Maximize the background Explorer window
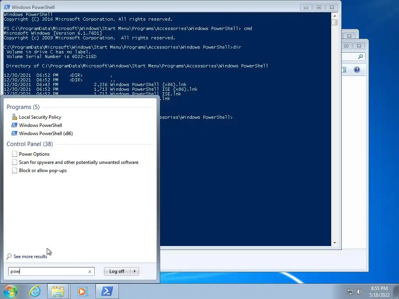 click(x=346, y=46)
